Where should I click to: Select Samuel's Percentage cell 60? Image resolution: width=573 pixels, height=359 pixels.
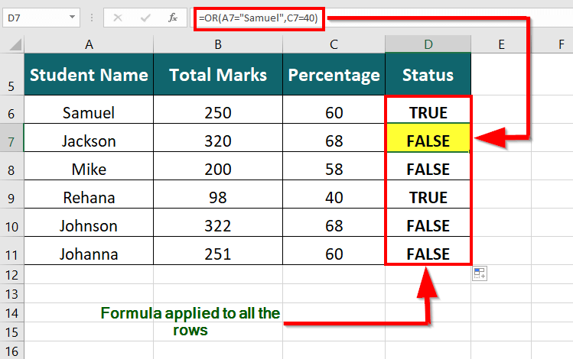(x=334, y=110)
